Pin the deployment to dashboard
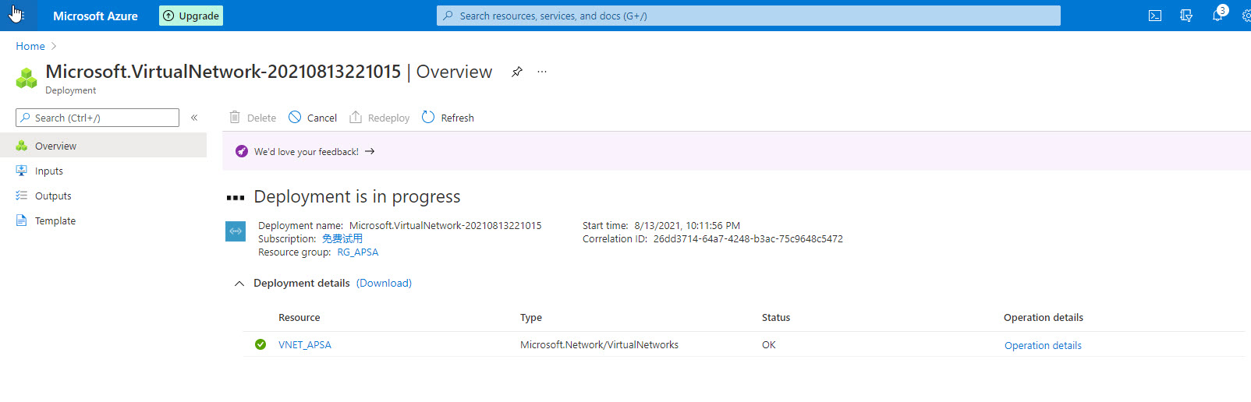Image resolution: width=1251 pixels, height=402 pixels. coord(516,72)
